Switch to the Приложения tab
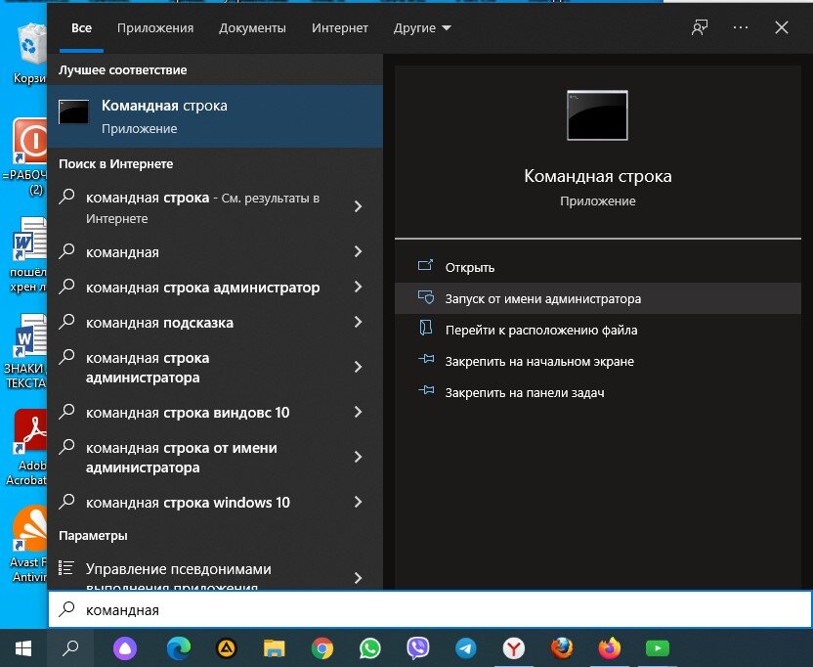Screen dimensions: 813x667 [155, 28]
